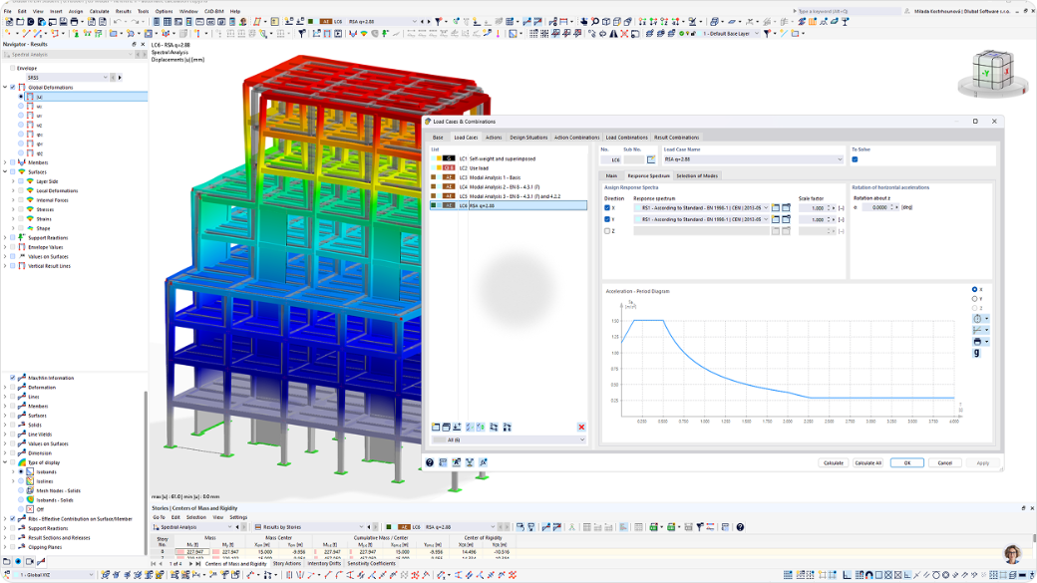Click the Redo arrow in main toolbar
Viewport: 1037px width, 583px height.
pyautogui.click(x=134, y=22)
